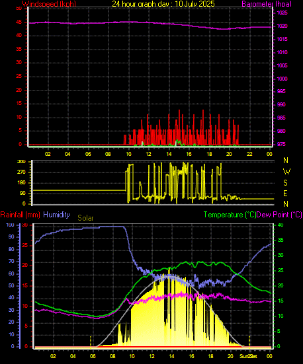Click the 30 value on red rainfall axis
The width and height of the screenshot is (303, 364).
pos(25,225)
